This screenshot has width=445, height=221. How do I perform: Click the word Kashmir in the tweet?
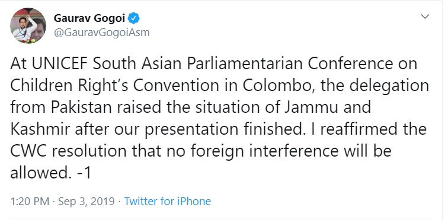tap(40, 129)
